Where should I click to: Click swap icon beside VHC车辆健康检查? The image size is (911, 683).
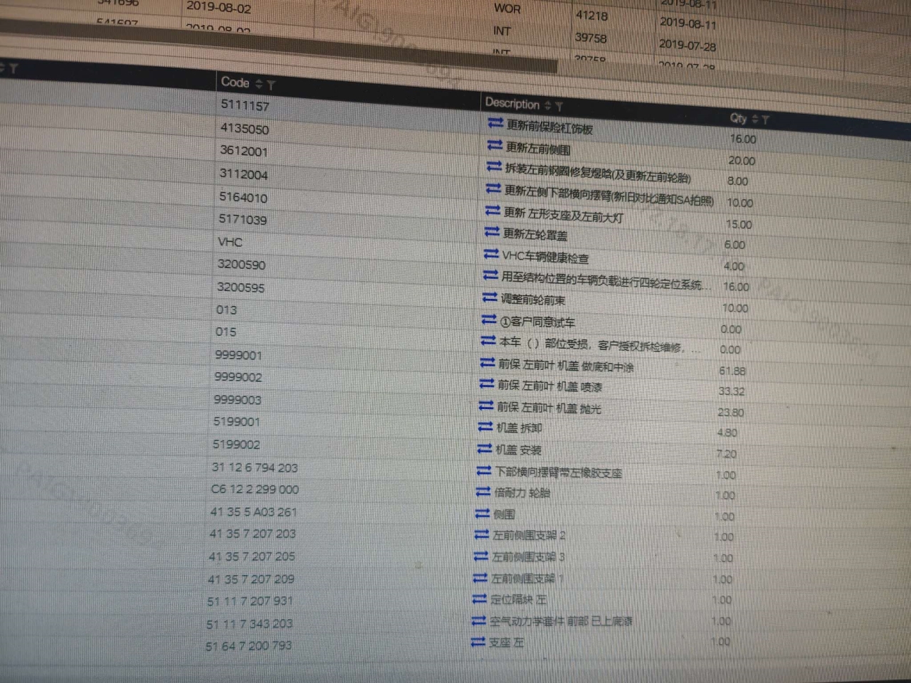[x=491, y=253]
